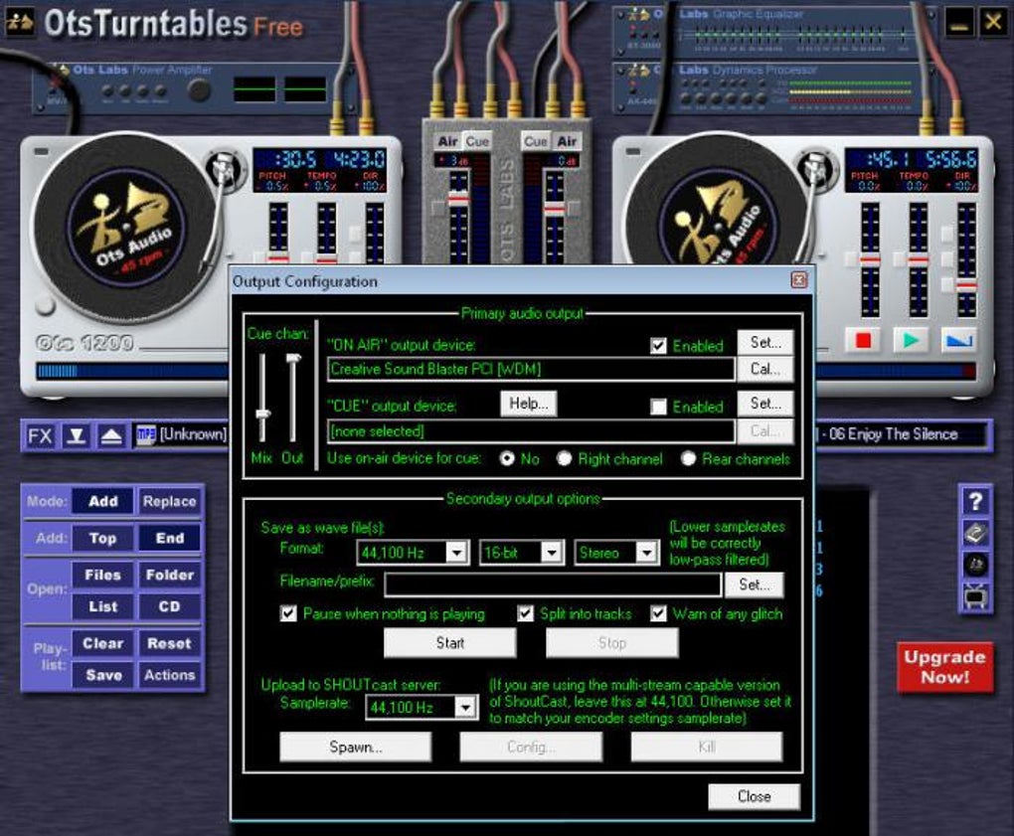Screen dimensions: 1014x836
Task: Select Add playlist mode
Action: click(103, 501)
